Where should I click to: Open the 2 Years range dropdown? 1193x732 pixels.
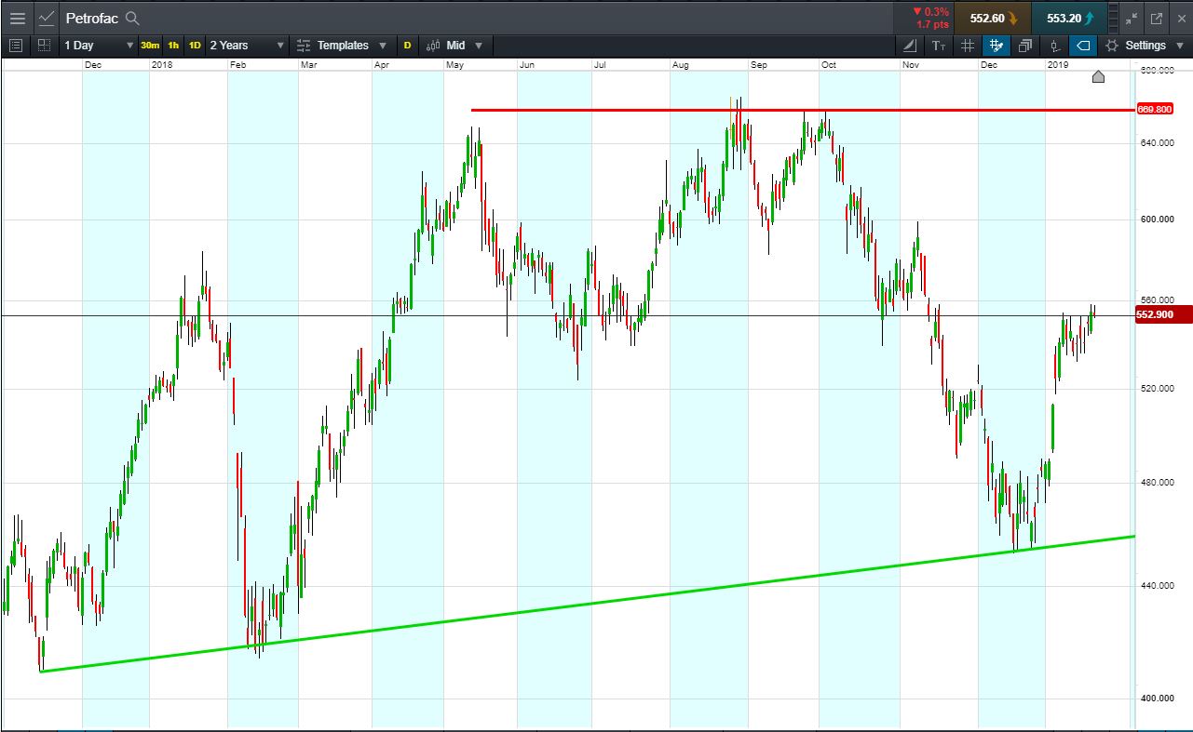pos(247,45)
